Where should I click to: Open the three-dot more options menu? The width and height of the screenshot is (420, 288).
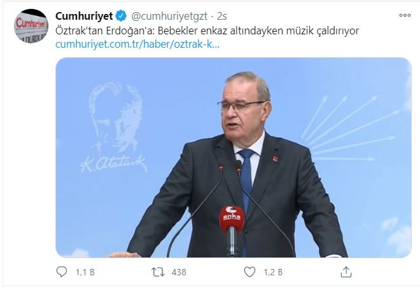coord(405,15)
